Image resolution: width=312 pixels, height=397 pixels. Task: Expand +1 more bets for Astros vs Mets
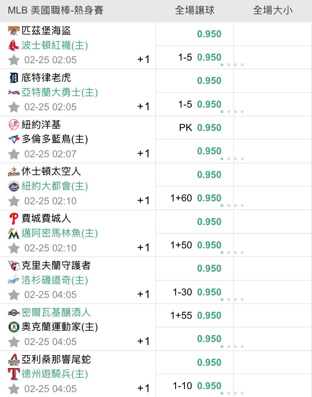point(144,201)
